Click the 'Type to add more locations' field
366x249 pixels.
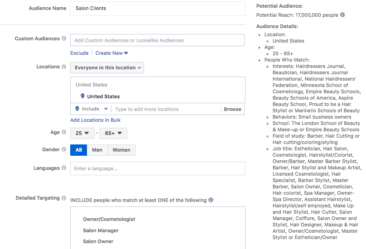pyautogui.click(x=166, y=109)
